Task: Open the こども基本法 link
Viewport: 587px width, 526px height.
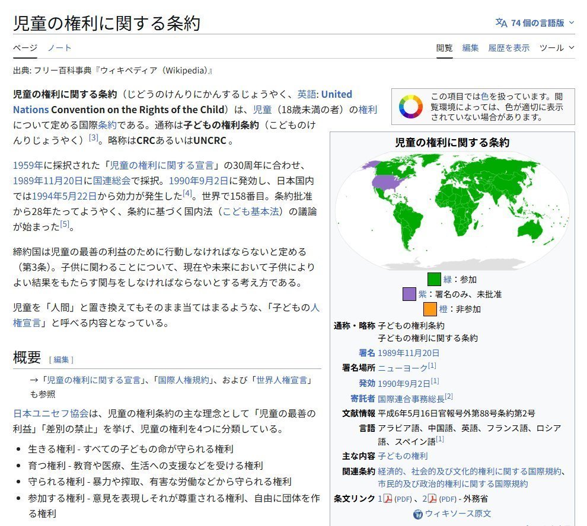Action: point(251,211)
